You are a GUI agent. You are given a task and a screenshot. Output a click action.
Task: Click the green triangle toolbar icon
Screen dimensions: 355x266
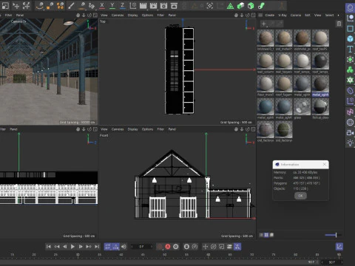pyautogui.click(x=230, y=5)
